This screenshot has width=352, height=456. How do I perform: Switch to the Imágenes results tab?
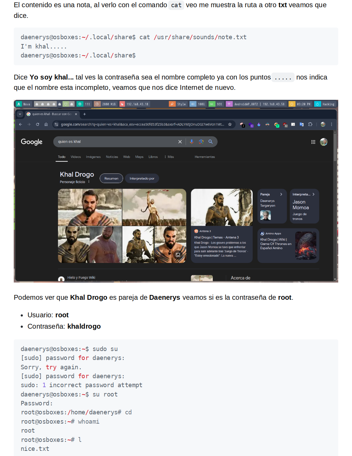point(93,157)
